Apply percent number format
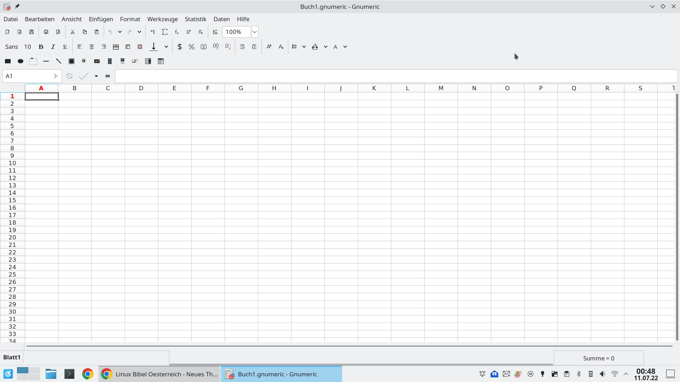The image size is (680, 382). tap(192, 47)
